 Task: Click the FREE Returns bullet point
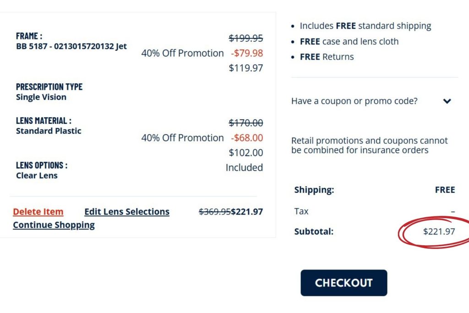tap(327, 57)
